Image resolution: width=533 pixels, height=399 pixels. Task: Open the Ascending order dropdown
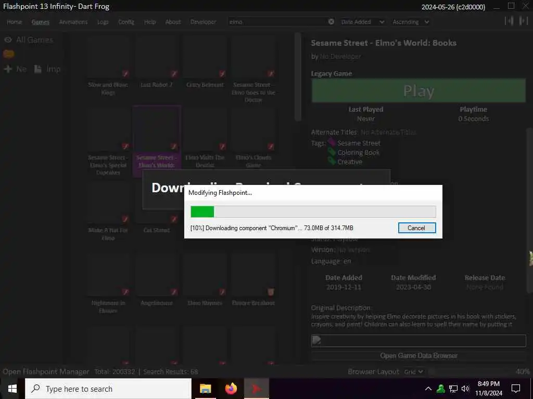click(411, 22)
